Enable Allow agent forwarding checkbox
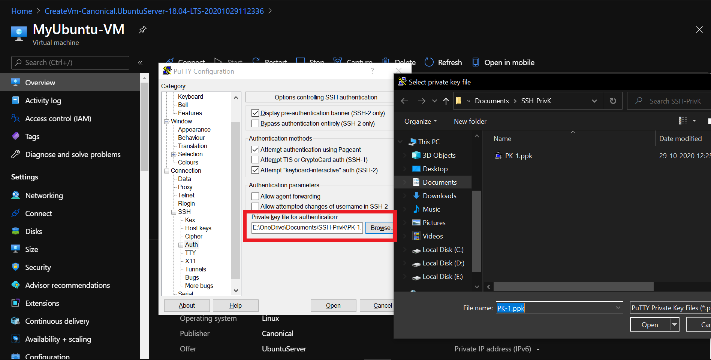 pos(255,196)
